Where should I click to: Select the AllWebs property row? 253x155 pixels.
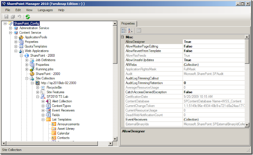click(x=185, y=65)
